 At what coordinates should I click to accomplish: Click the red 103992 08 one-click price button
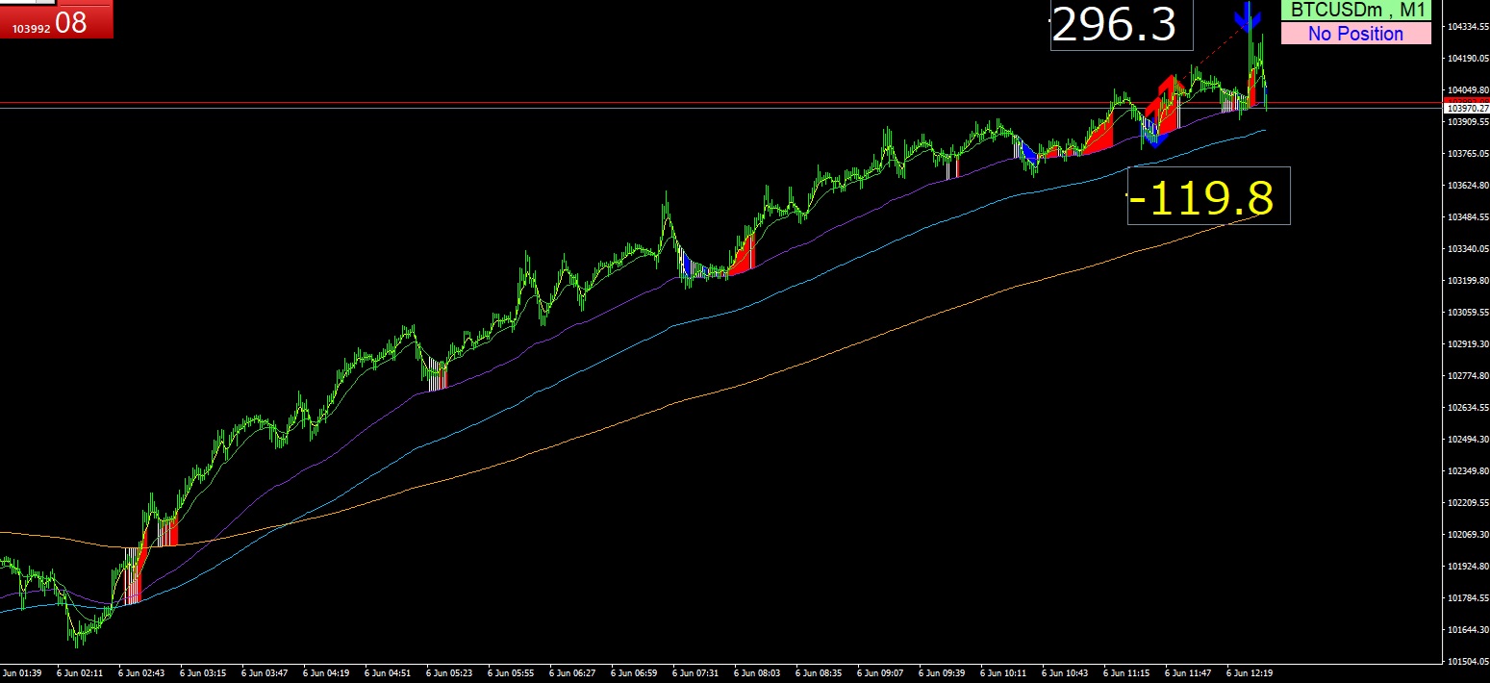(x=56, y=22)
